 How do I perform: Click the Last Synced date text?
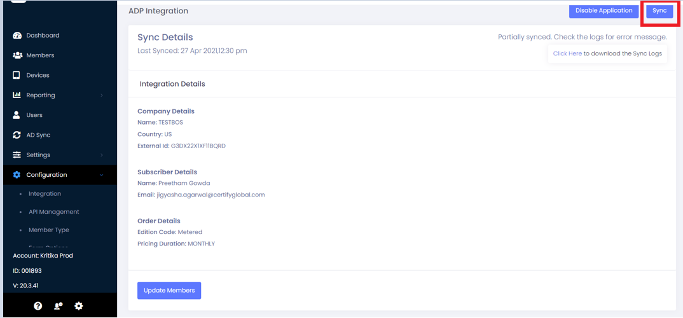192,50
